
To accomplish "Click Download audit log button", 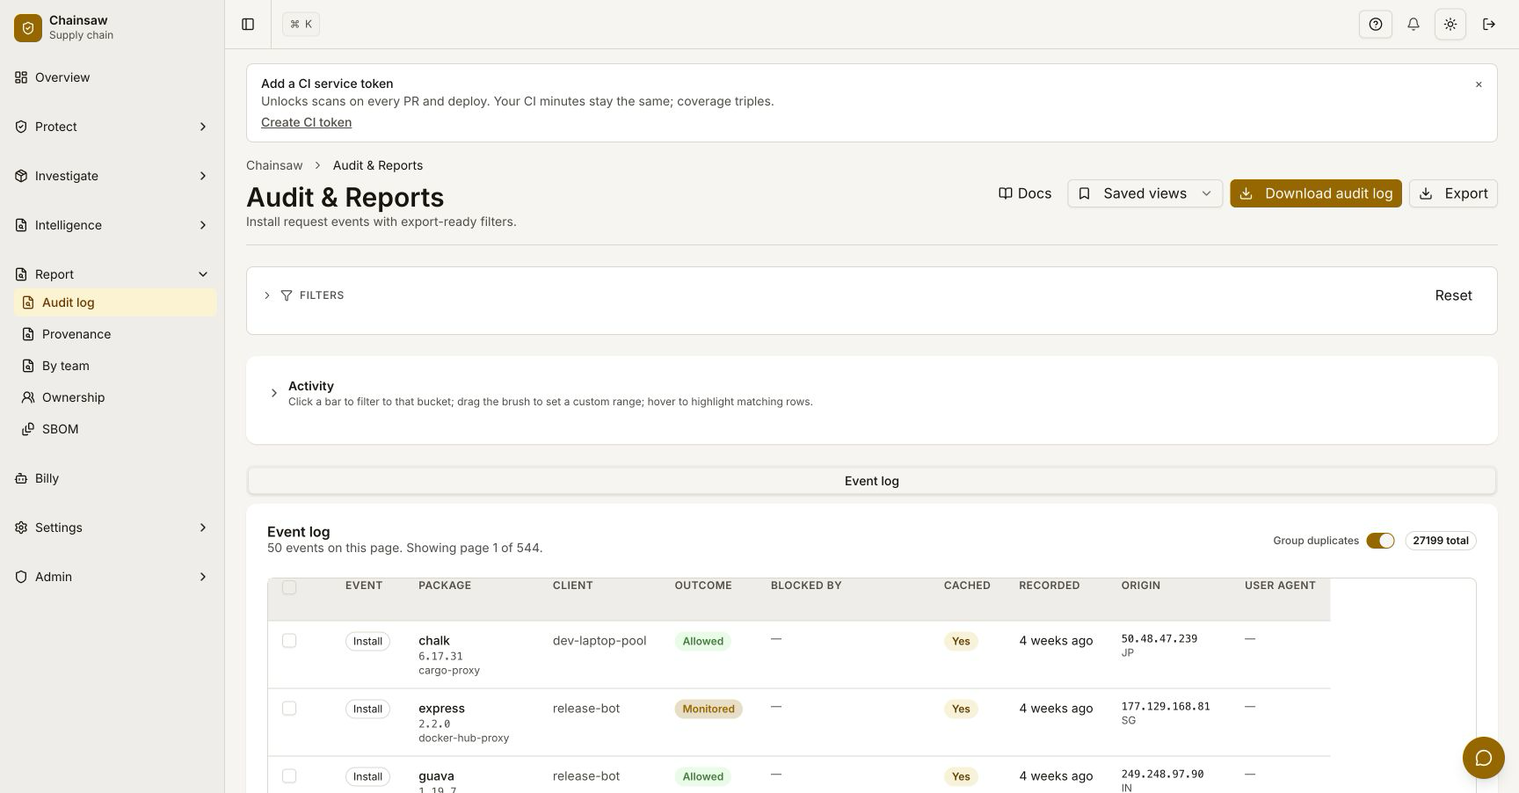I will [x=1316, y=193].
